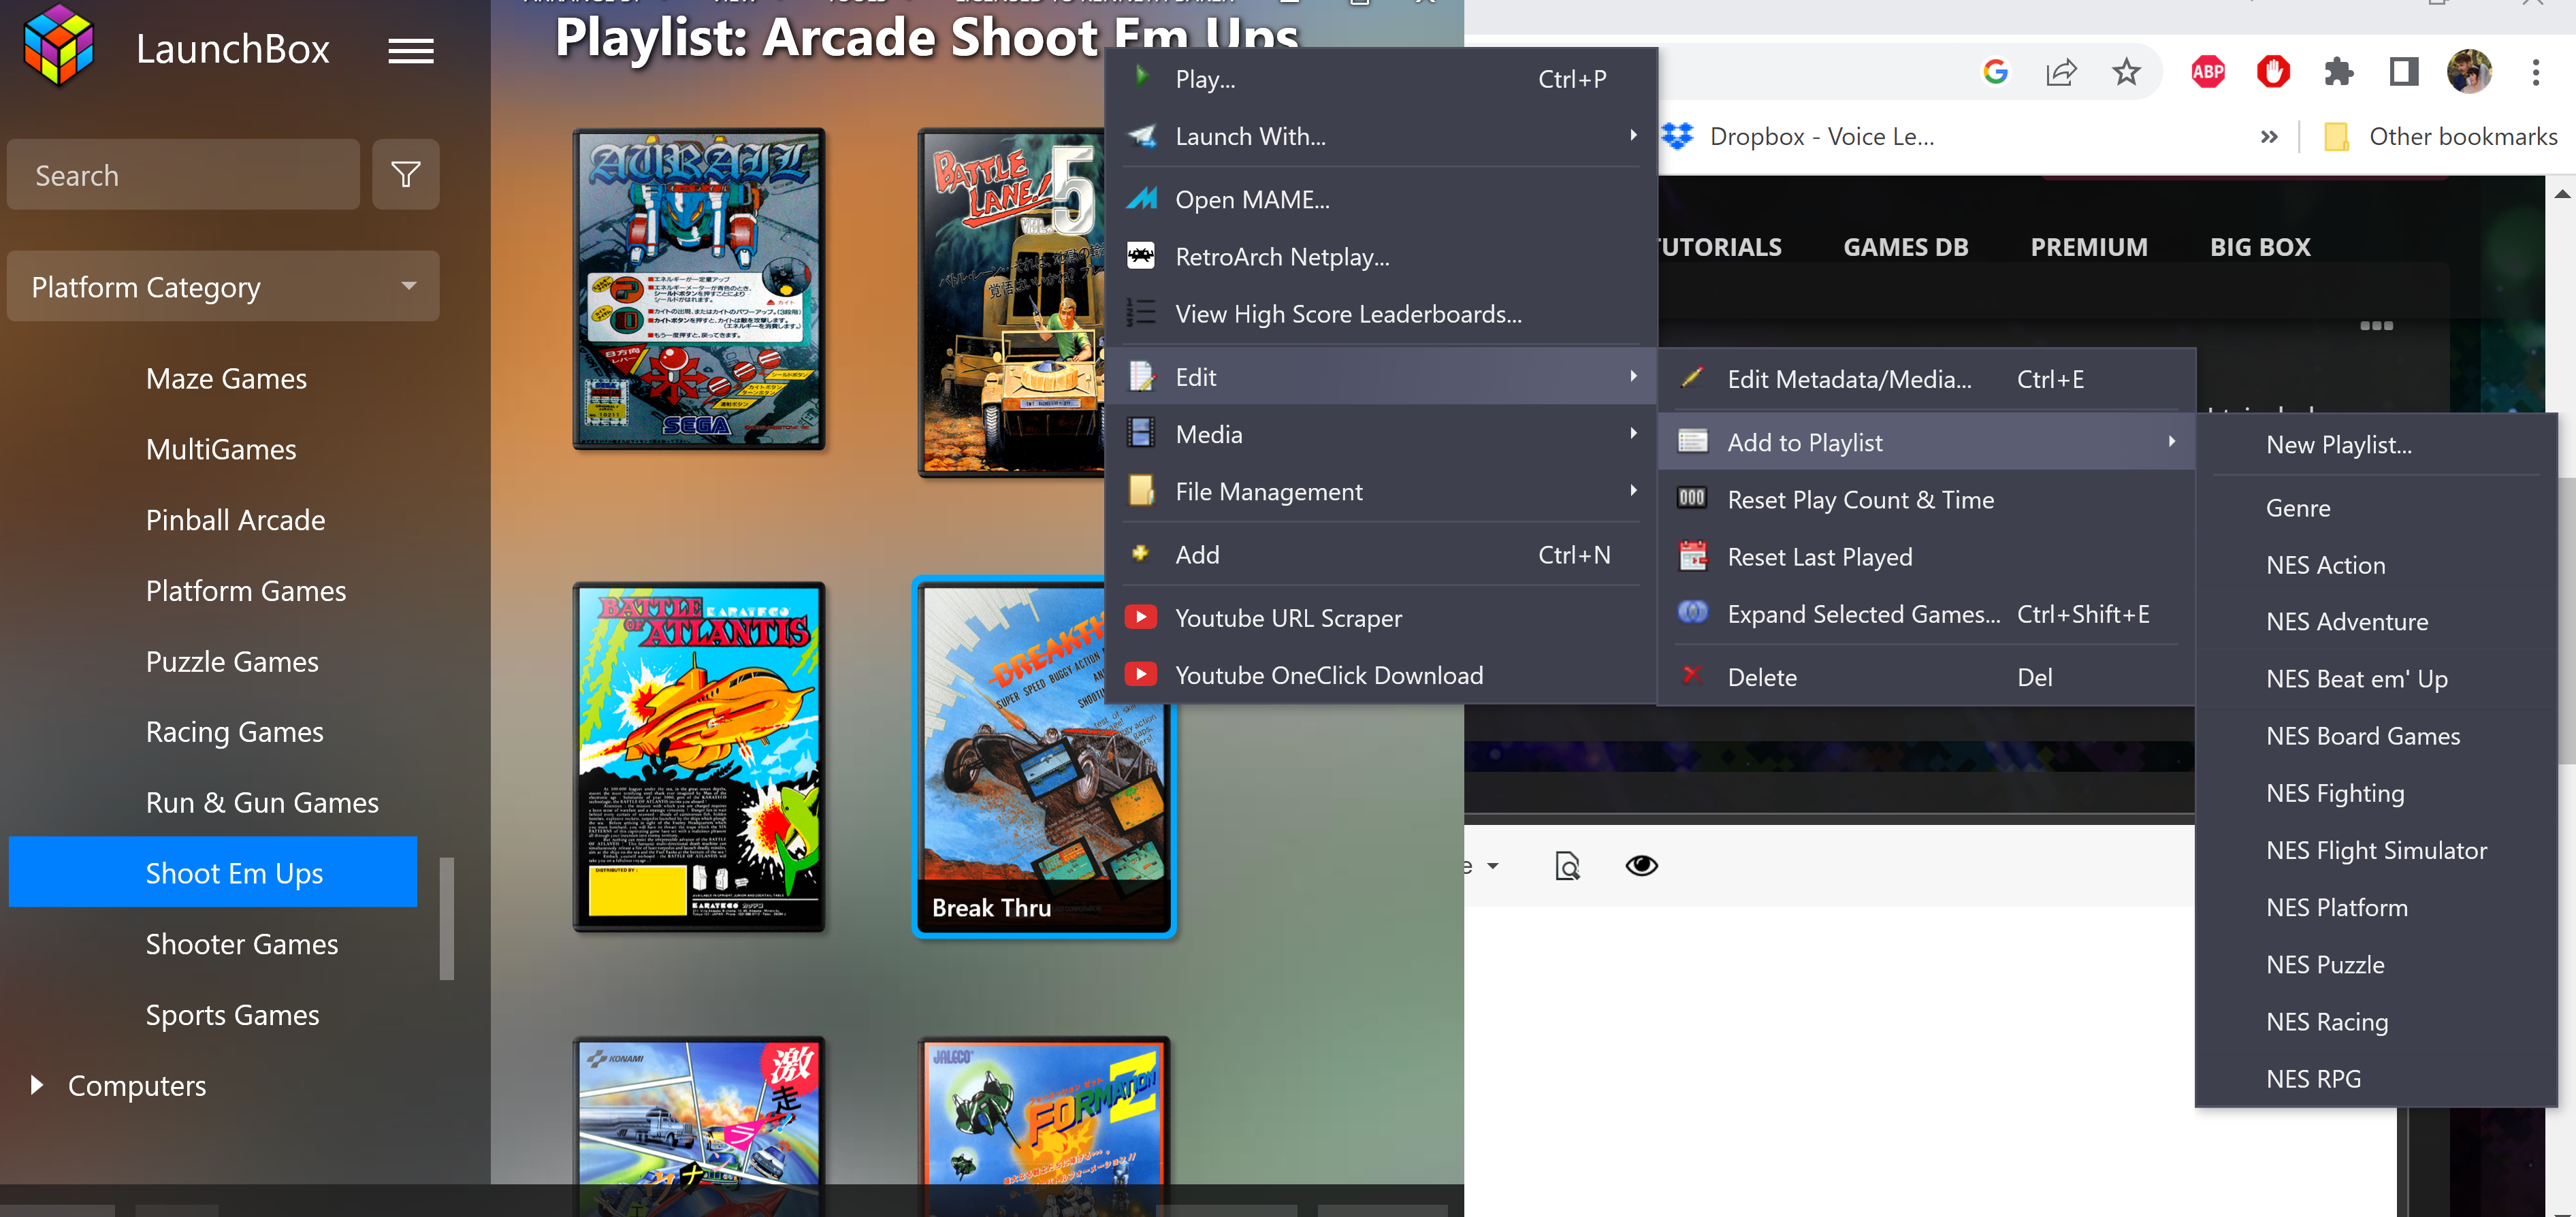Viewport: 2576px width, 1217px height.
Task: Expand the Launch With submenu arrow
Action: coord(1633,135)
